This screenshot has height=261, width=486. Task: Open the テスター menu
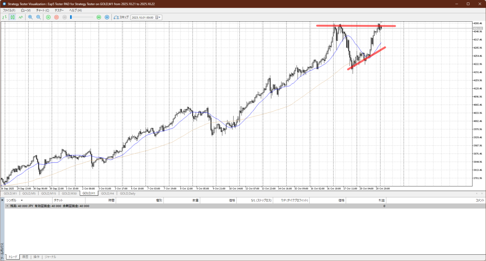click(x=59, y=10)
